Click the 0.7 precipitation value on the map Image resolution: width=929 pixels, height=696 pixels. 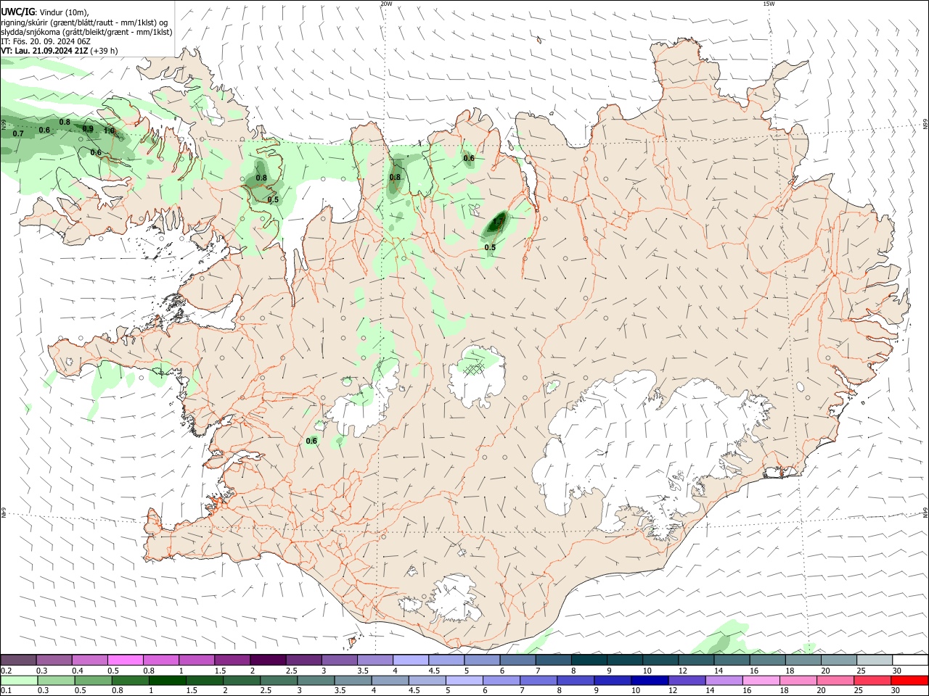point(18,133)
